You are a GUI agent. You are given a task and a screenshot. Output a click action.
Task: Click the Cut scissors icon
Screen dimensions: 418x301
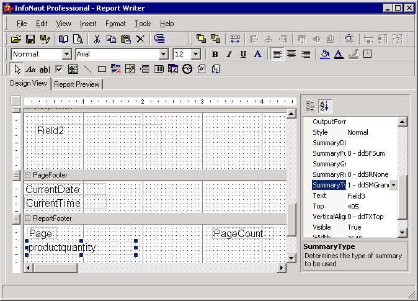(97, 39)
